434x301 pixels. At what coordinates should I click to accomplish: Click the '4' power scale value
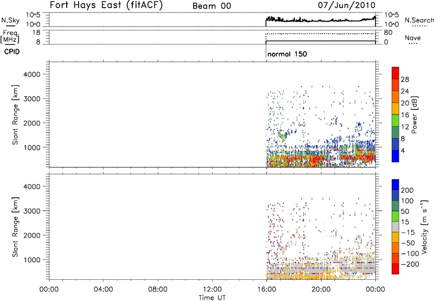pos(403,150)
